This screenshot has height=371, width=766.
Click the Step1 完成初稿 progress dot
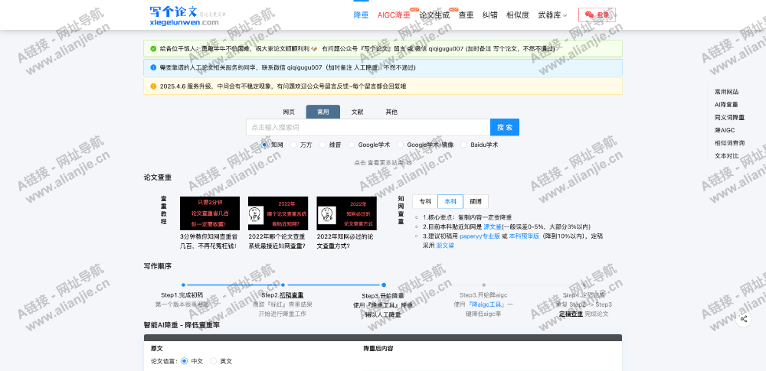coord(183,285)
